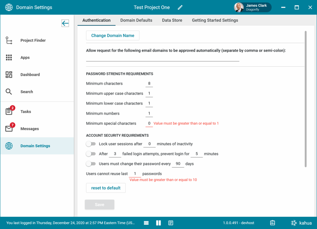Open the Apps grid icon
This screenshot has width=317, height=229.
[9, 58]
